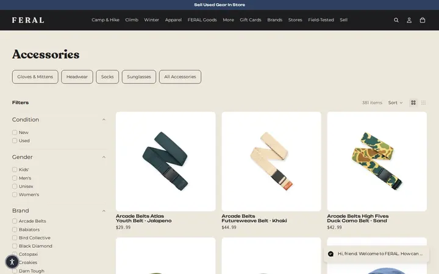Enable the Bird Collective brand filter
The width and height of the screenshot is (439, 274).
(x=15, y=237)
